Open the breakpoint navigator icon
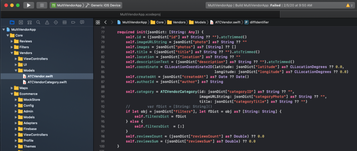 (x=73, y=22)
